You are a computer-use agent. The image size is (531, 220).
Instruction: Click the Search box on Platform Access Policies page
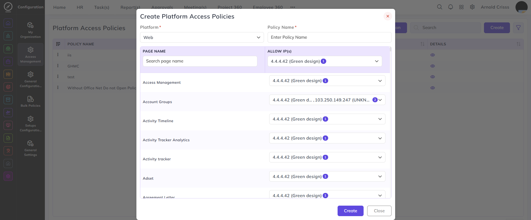pyautogui.click(x=445, y=28)
